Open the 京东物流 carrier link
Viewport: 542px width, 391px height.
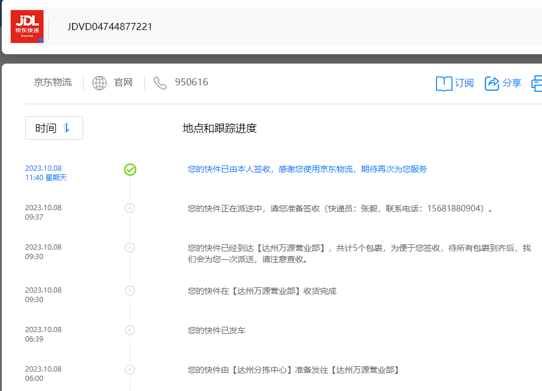tap(53, 82)
